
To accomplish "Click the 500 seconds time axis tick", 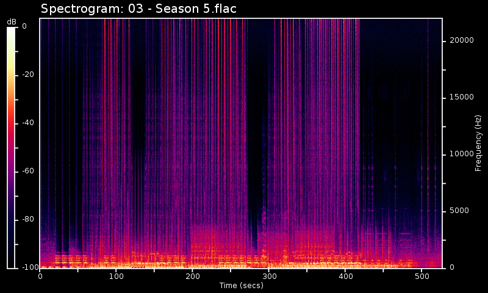I will (422, 277).
